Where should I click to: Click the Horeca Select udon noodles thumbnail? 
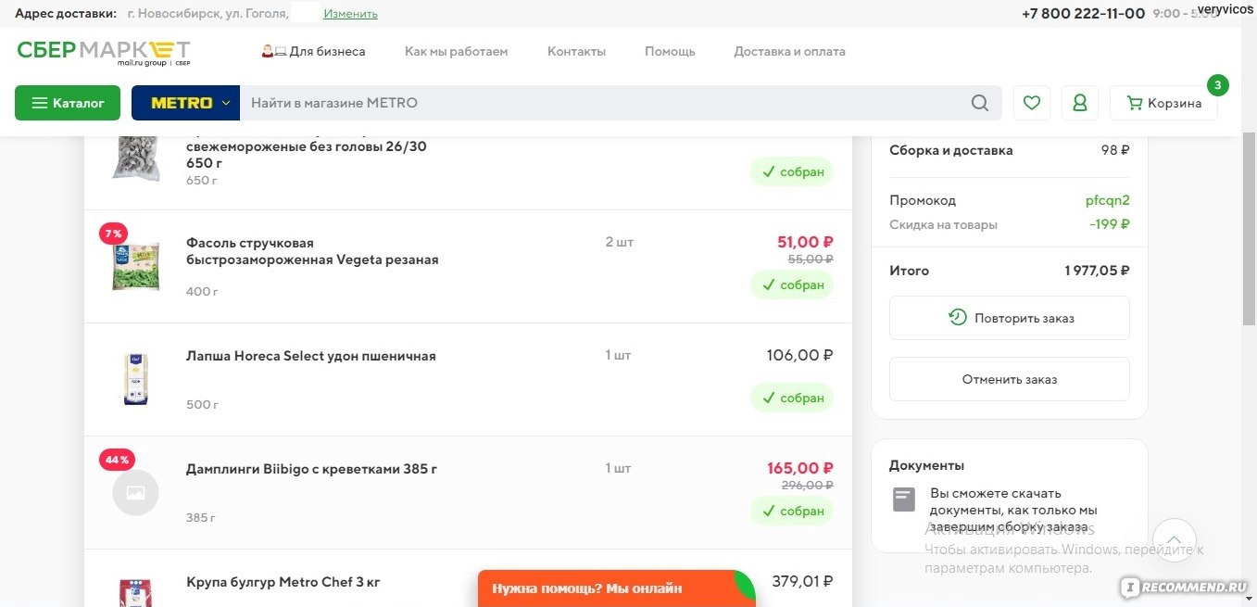click(x=136, y=380)
